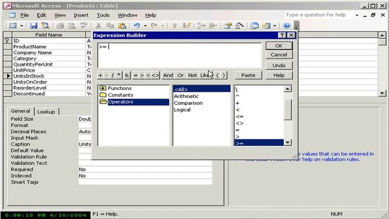Click Cancel in Expression Builder
The height and width of the screenshot is (219, 389).
(x=279, y=55)
